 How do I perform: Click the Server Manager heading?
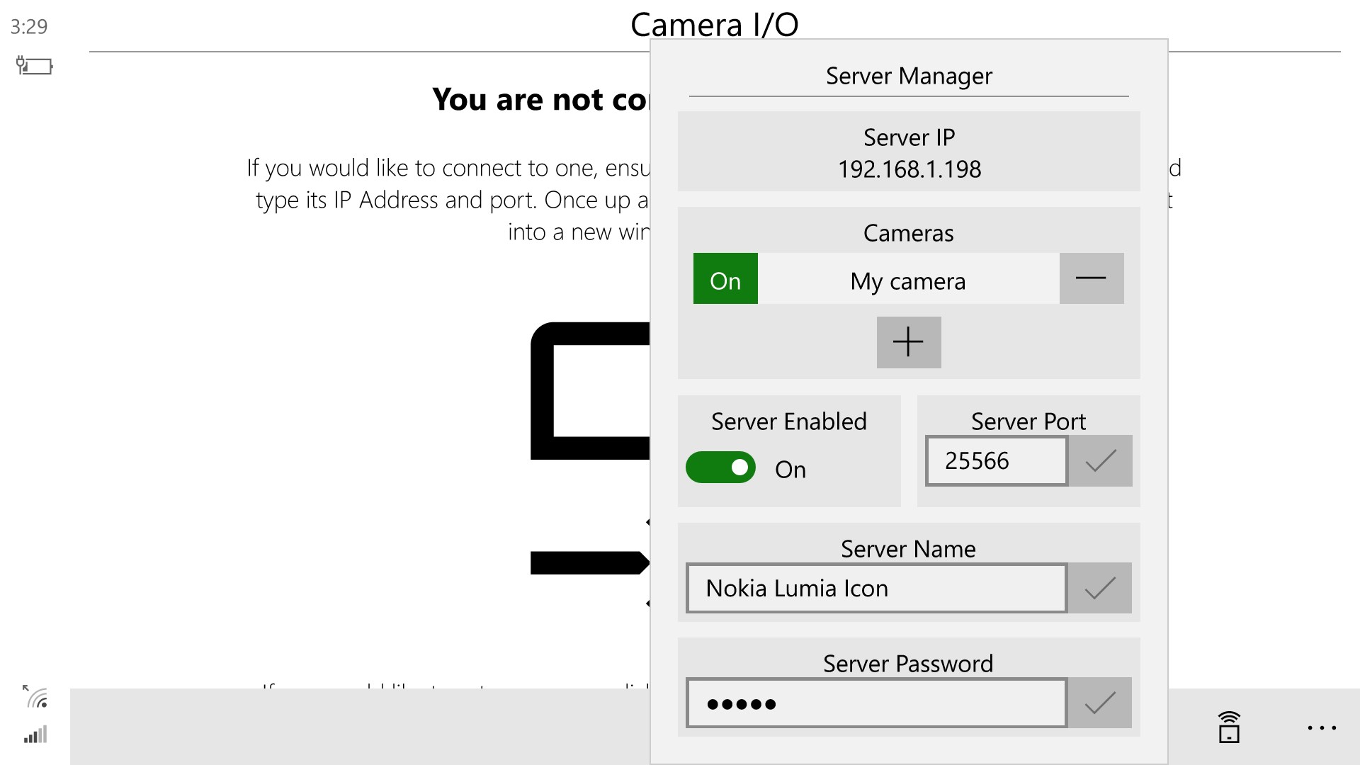tap(909, 76)
